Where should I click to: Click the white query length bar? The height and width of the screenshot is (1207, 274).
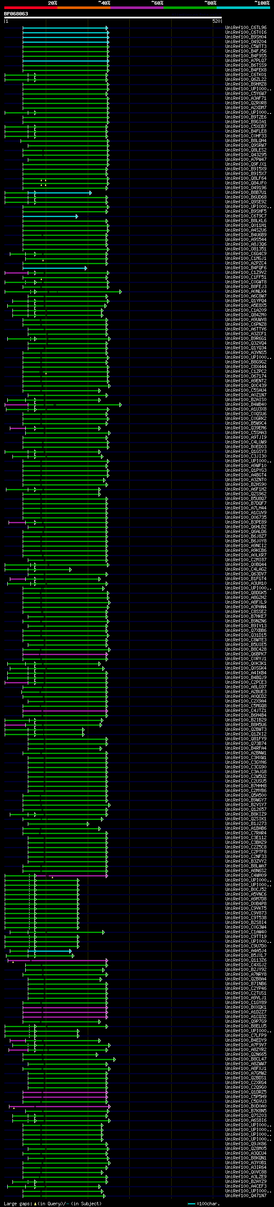(x=113, y=18)
